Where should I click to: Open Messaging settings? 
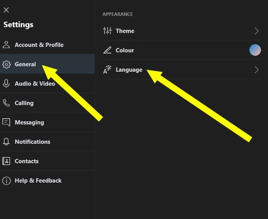pos(47,122)
